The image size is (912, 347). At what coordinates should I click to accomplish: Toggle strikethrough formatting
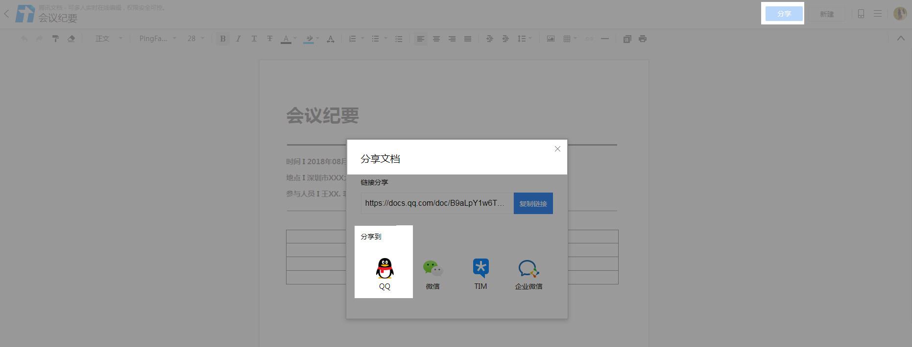[x=270, y=39]
